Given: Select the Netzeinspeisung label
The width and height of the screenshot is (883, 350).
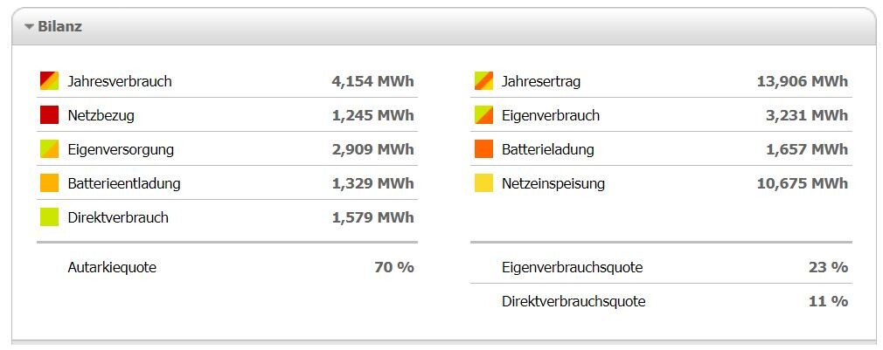Looking at the screenshot, I should pyautogui.click(x=553, y=184).
